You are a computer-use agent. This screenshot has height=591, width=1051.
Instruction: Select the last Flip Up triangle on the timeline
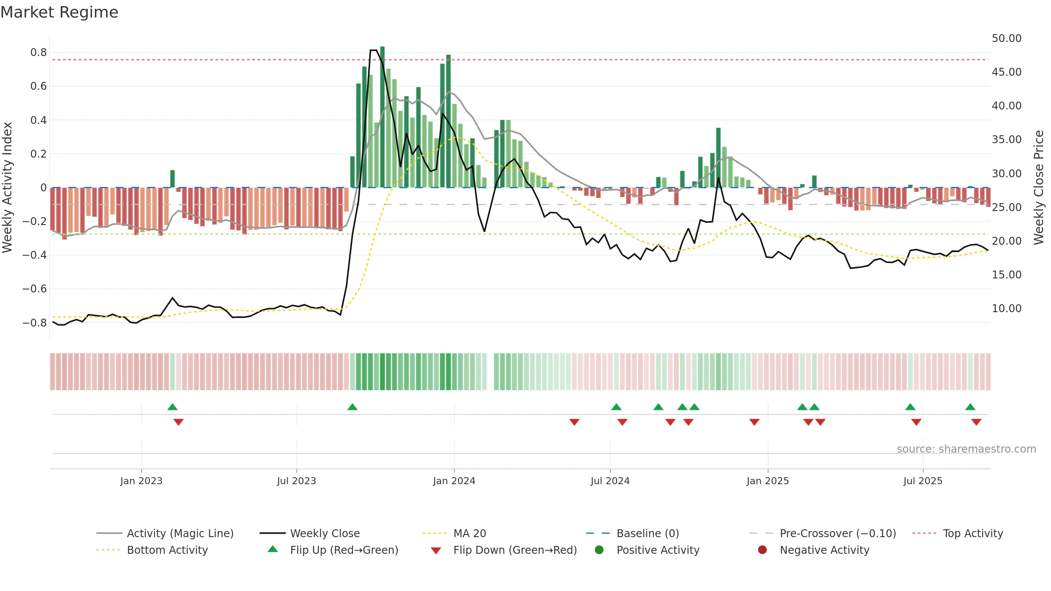tap(970, 407)
